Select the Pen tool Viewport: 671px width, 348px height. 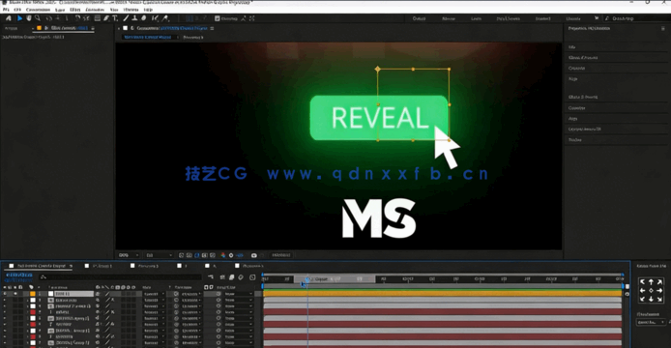click(x=106, y=18)
